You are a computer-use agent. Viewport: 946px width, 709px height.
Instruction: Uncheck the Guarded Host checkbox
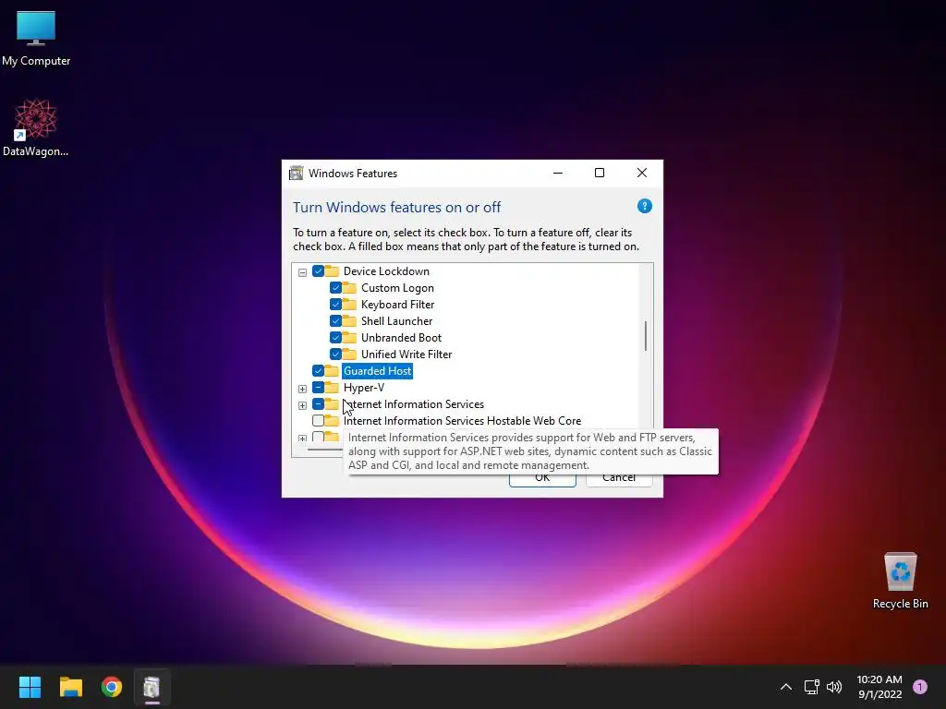pos(318,371)
